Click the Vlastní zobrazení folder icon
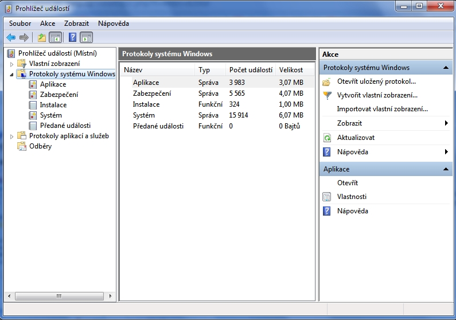Viewport: 456px width, 320px height. pos(22,64)
